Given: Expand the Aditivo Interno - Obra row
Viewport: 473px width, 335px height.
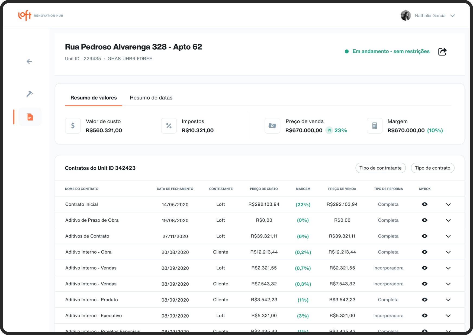Looking at the screenshot, I should tap(448, 252).
